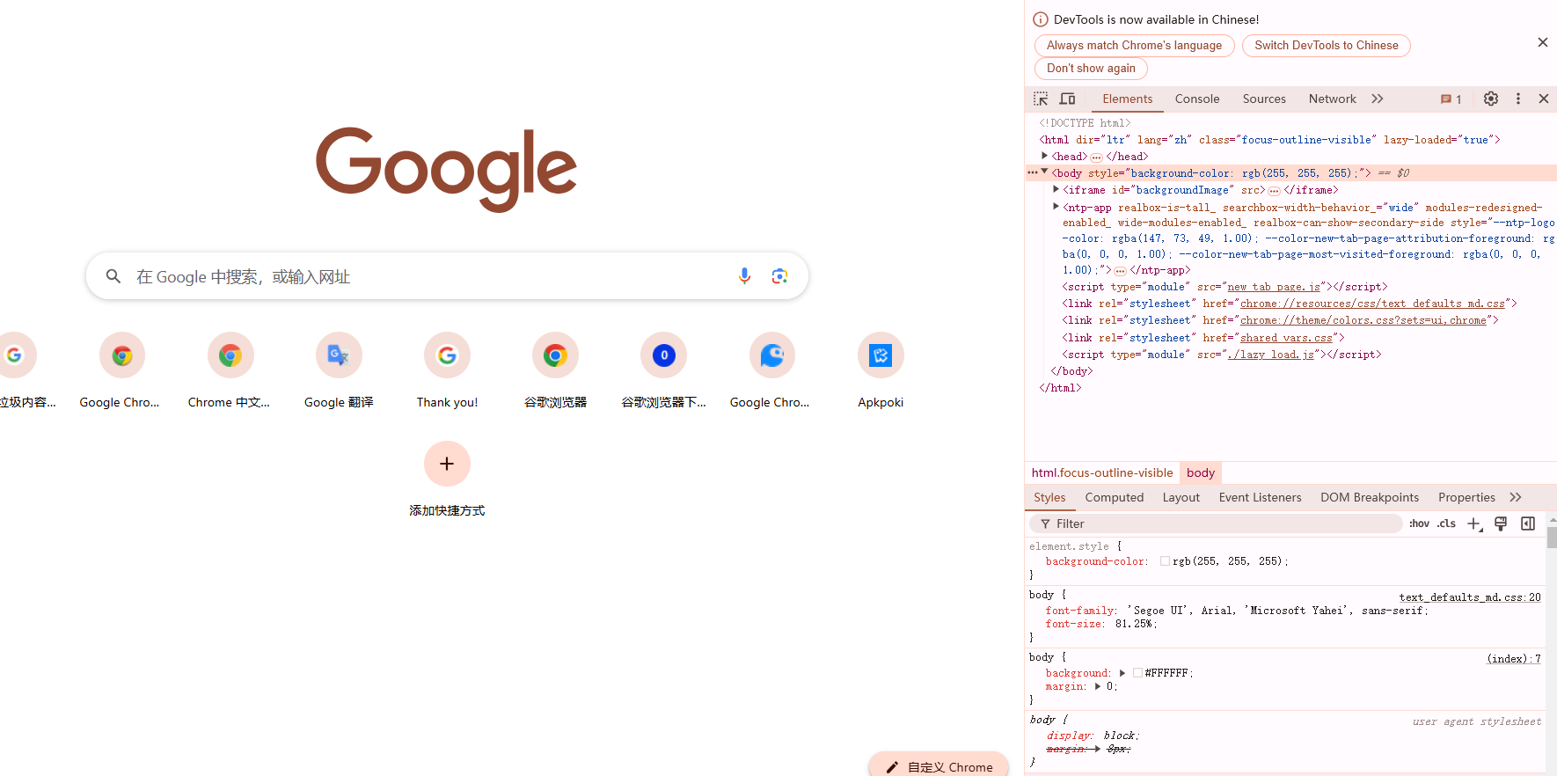
Task: Expand margin shorthand in (index):7 body rule
Action: [1097, 686]
